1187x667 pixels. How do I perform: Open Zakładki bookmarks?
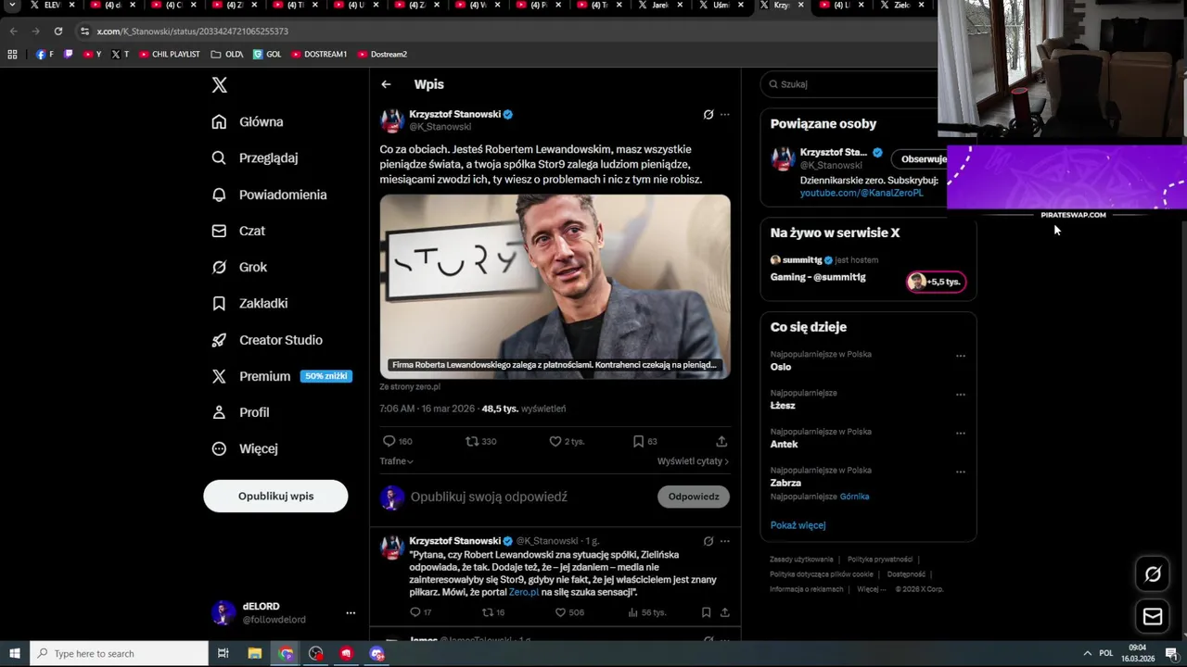pos(249,303)
